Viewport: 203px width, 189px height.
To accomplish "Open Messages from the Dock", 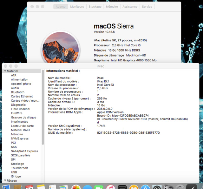I will click(88, 187).
